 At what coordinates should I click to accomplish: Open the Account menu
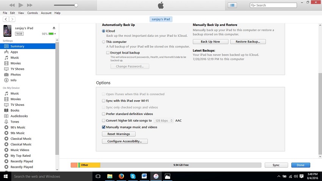[x=46, y=13]
